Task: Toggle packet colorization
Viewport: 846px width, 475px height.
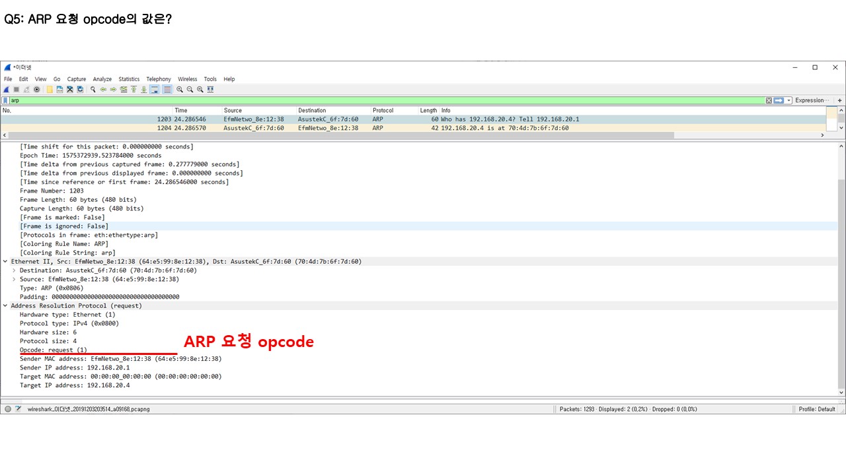Action: coord(167,89)
